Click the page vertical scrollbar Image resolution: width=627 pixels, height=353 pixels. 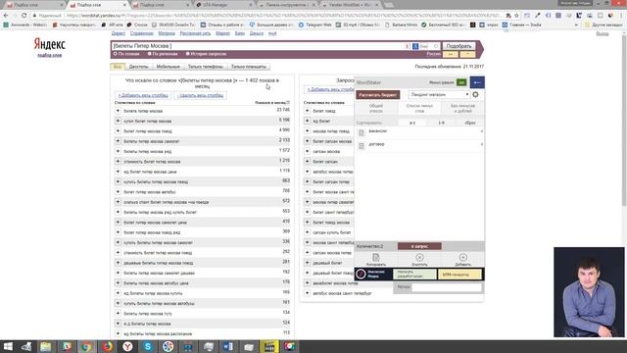pos(624,120)
